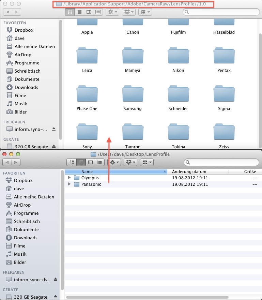Switch LensProfile window to list view
The image size is (262, 300).
(81, 162)
